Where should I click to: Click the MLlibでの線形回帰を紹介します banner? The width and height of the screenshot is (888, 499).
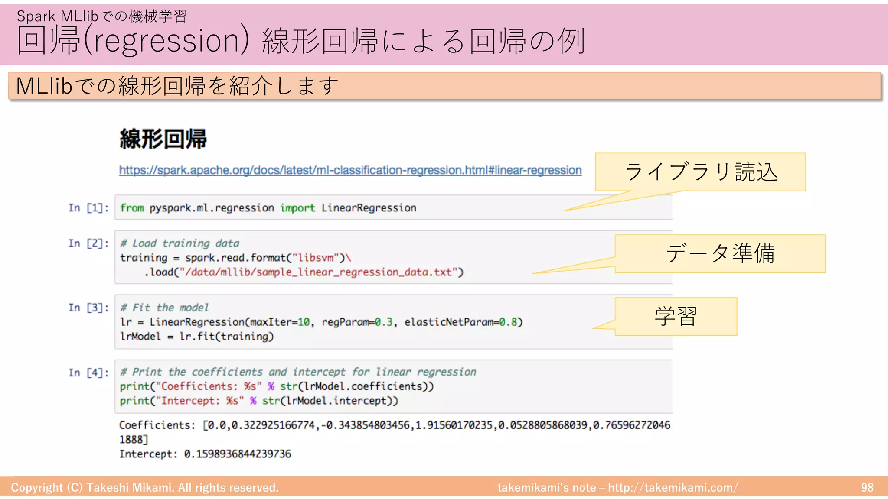point(445,86)
